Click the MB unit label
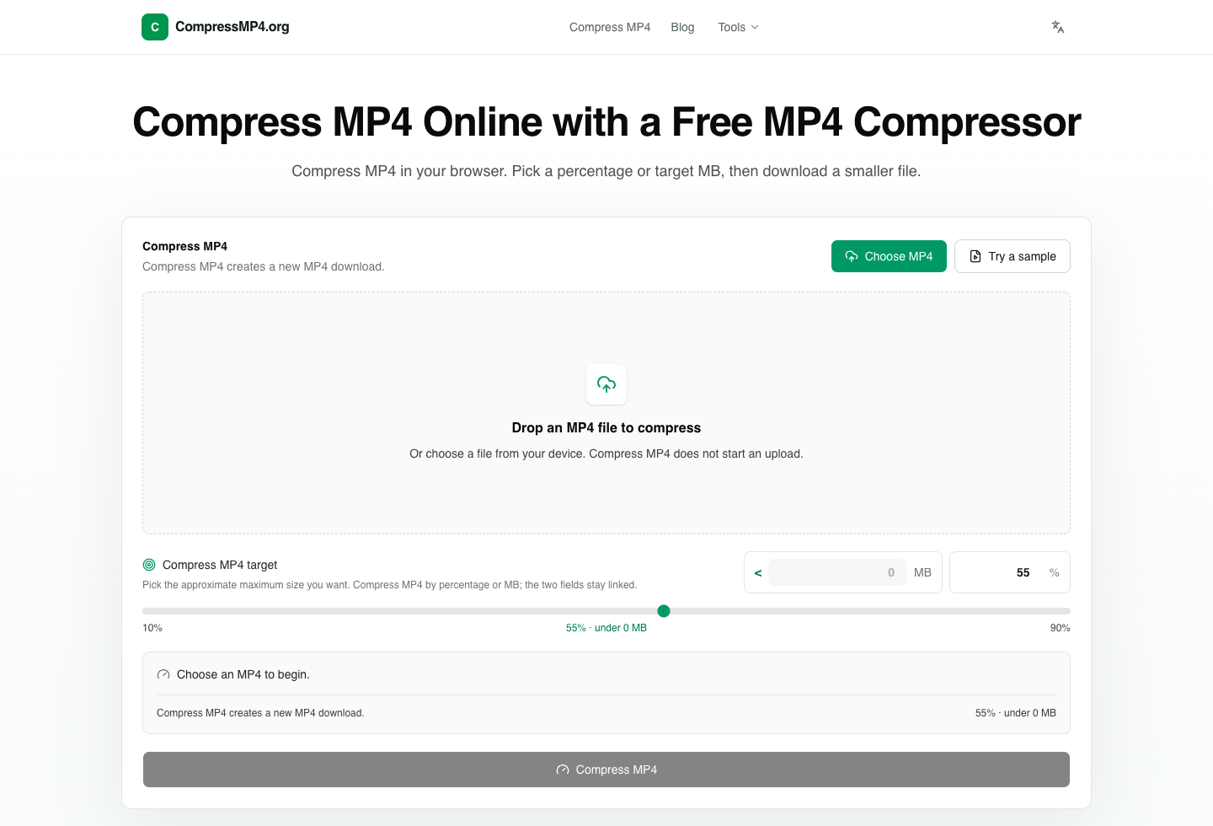 (922, 572)
